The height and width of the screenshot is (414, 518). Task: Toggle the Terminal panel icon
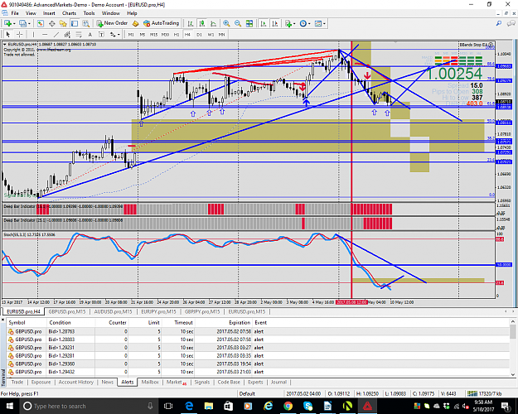tap(75, 23)
